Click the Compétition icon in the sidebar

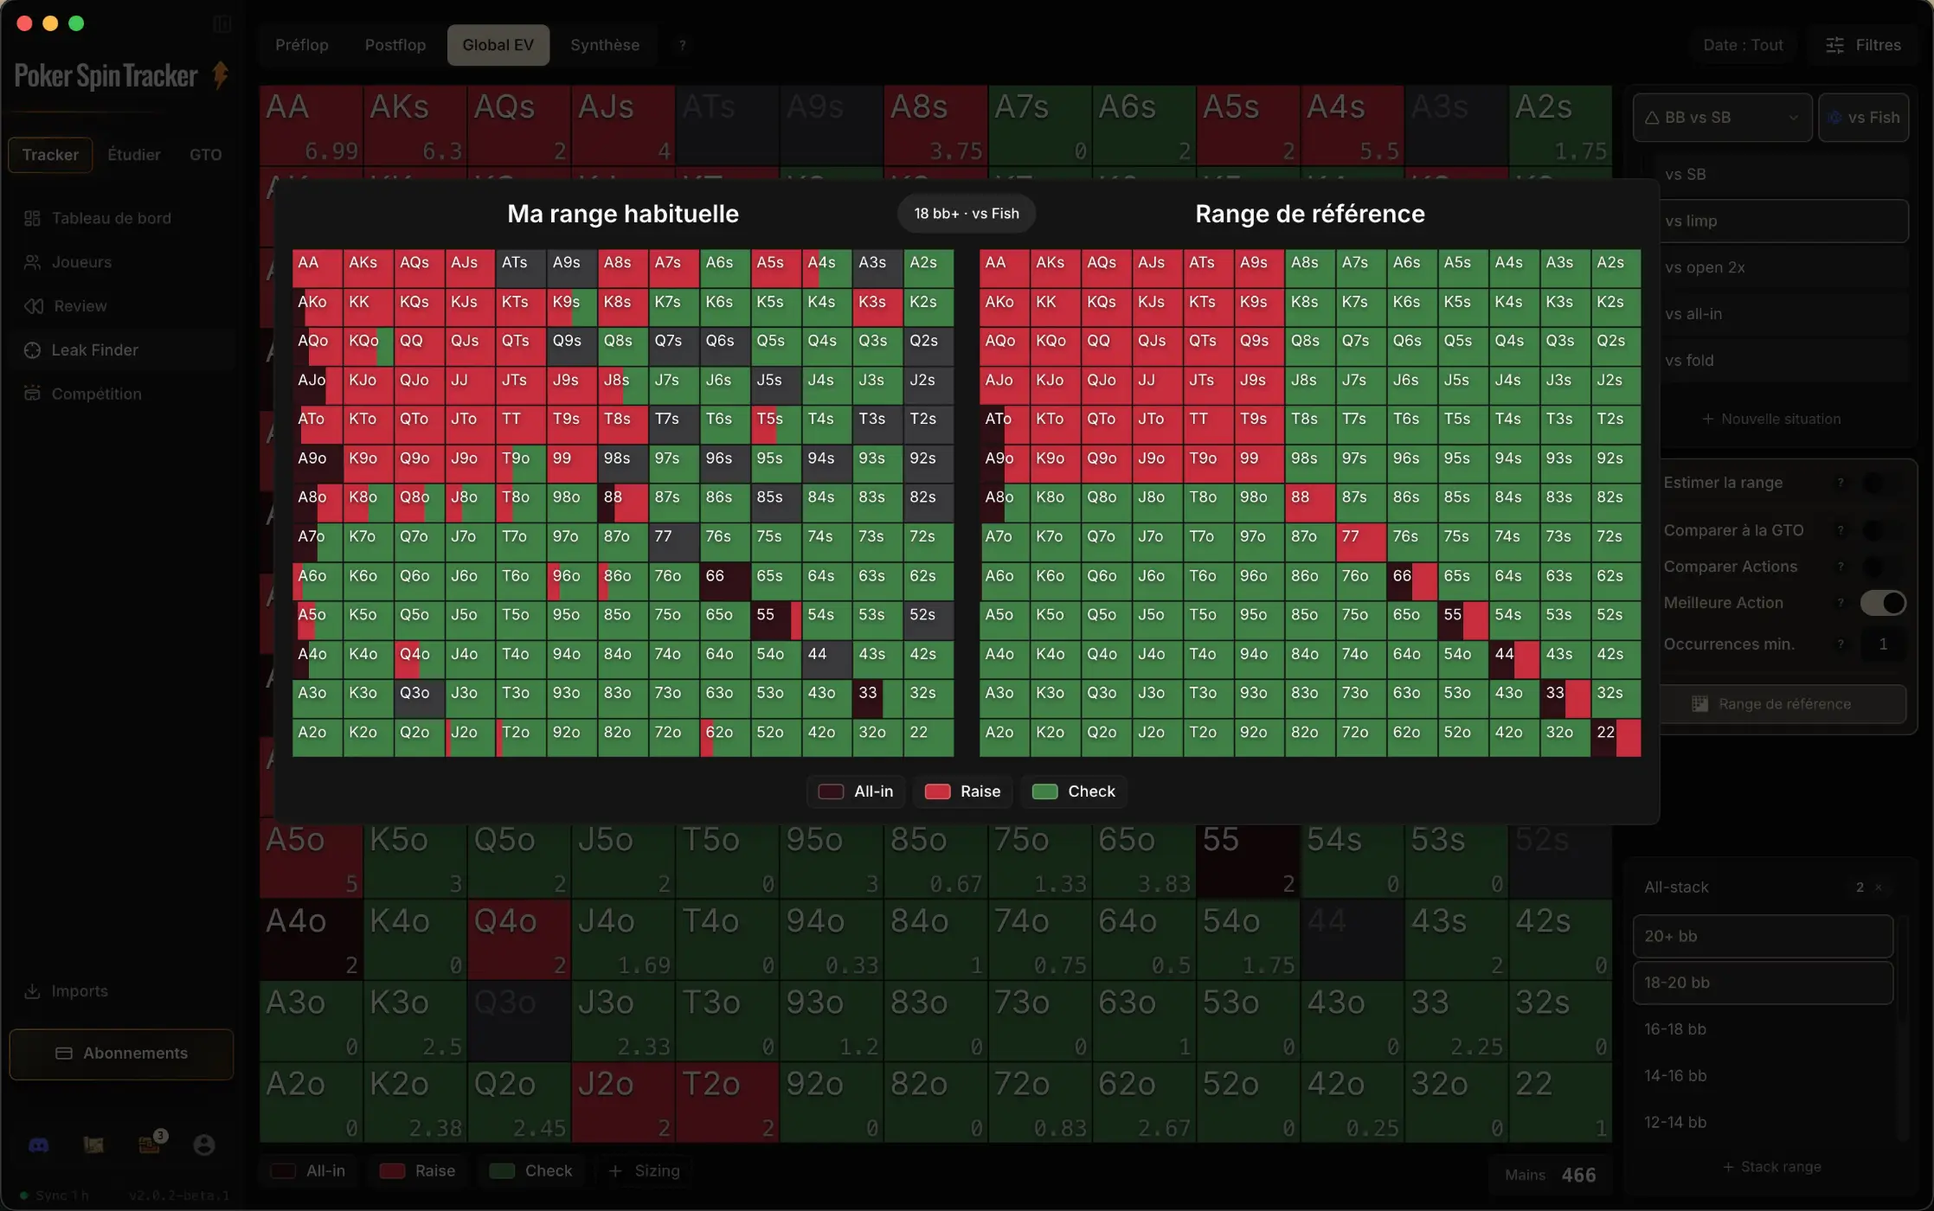click(32, 394)
